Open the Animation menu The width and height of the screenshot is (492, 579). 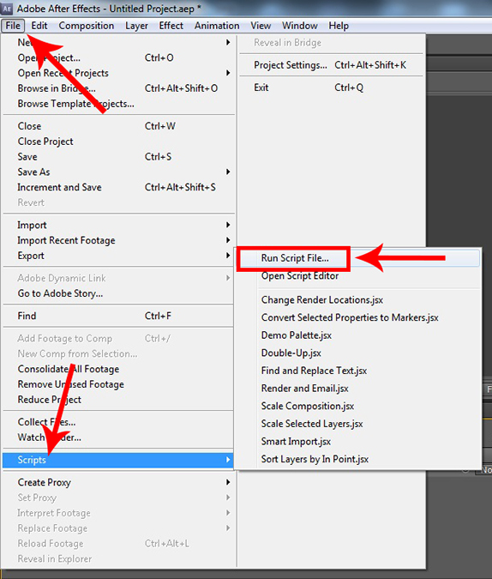click(217, 26)
